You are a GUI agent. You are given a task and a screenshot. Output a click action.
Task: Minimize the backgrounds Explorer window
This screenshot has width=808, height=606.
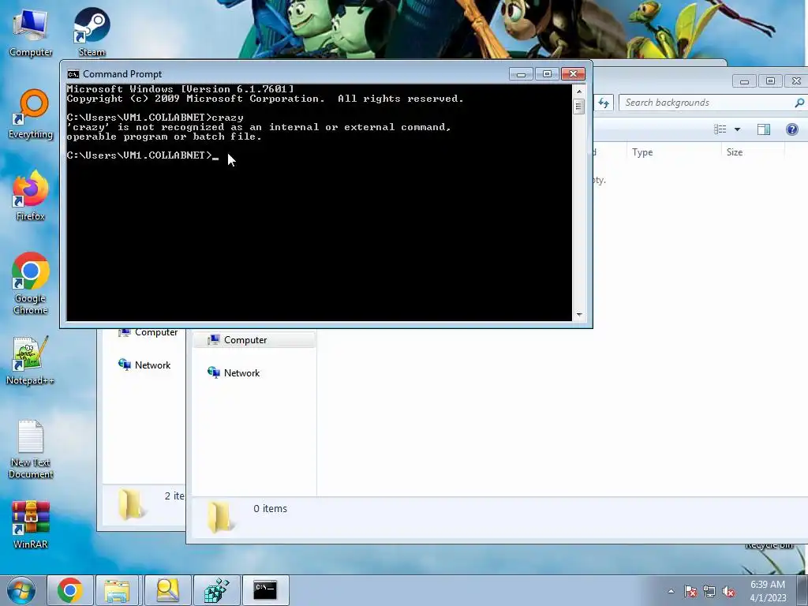pos(744,81)
